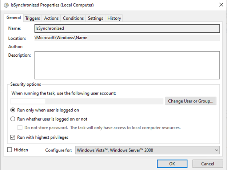Open the Conditions tab
The height and width of the screenshot is (170, 227).
(x=73, y=18)
